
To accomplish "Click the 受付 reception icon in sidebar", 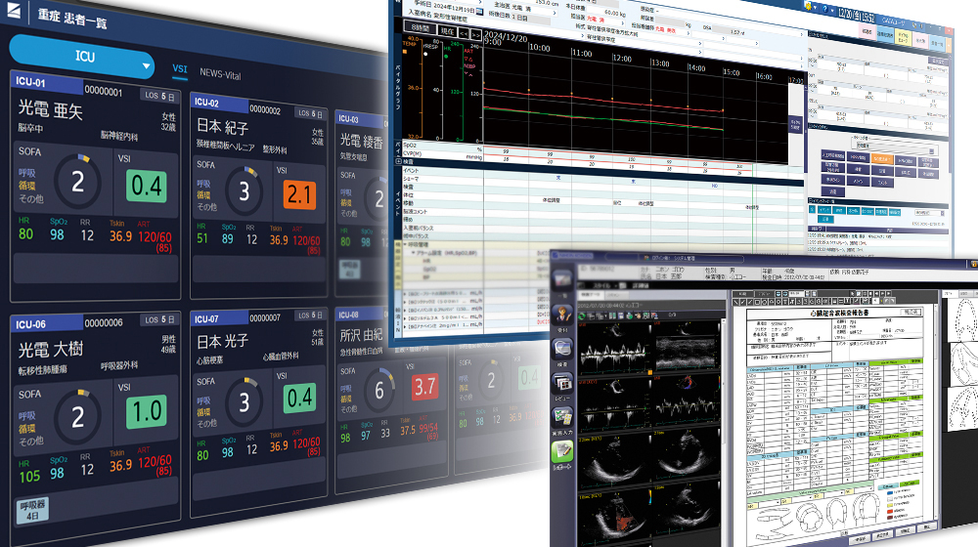I will [x=562, y=314].
